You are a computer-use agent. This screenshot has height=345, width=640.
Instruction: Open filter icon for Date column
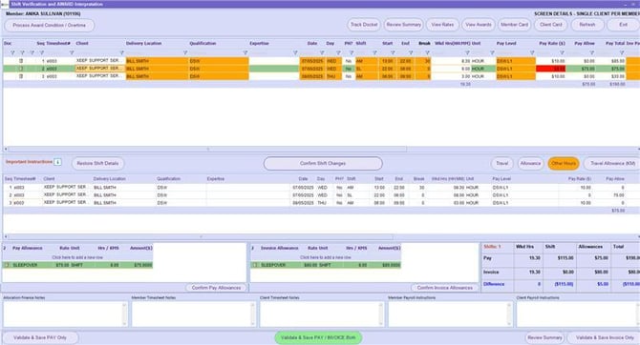(x=322, y=53)
